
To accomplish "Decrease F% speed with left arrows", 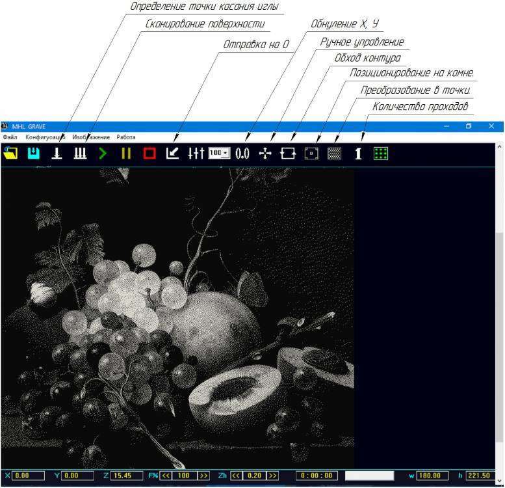I will [166, 476].
